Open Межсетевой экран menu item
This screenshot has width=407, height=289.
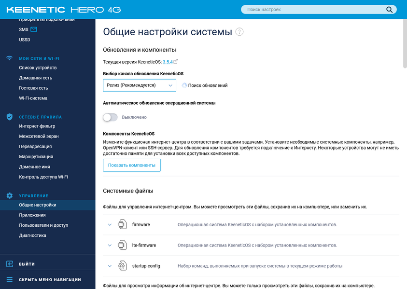tap(39, 136)
